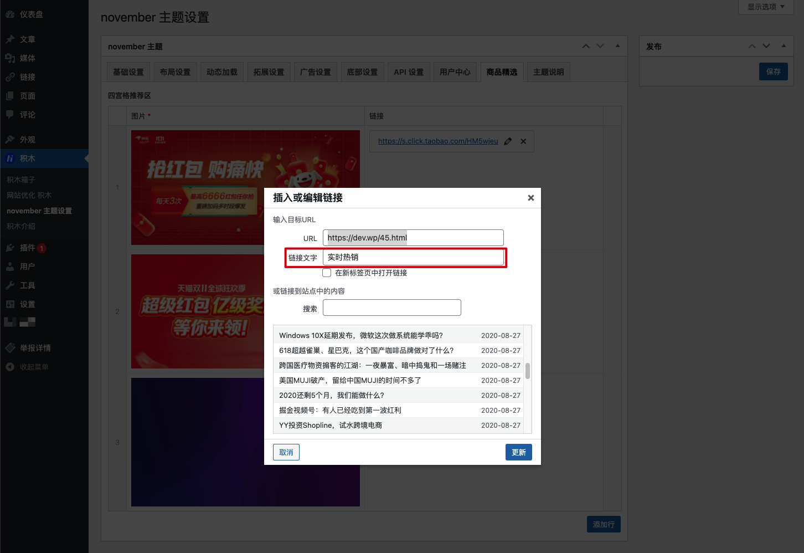Switch to the API 设置 tab
804x553 pixels.
pos(409,72)
